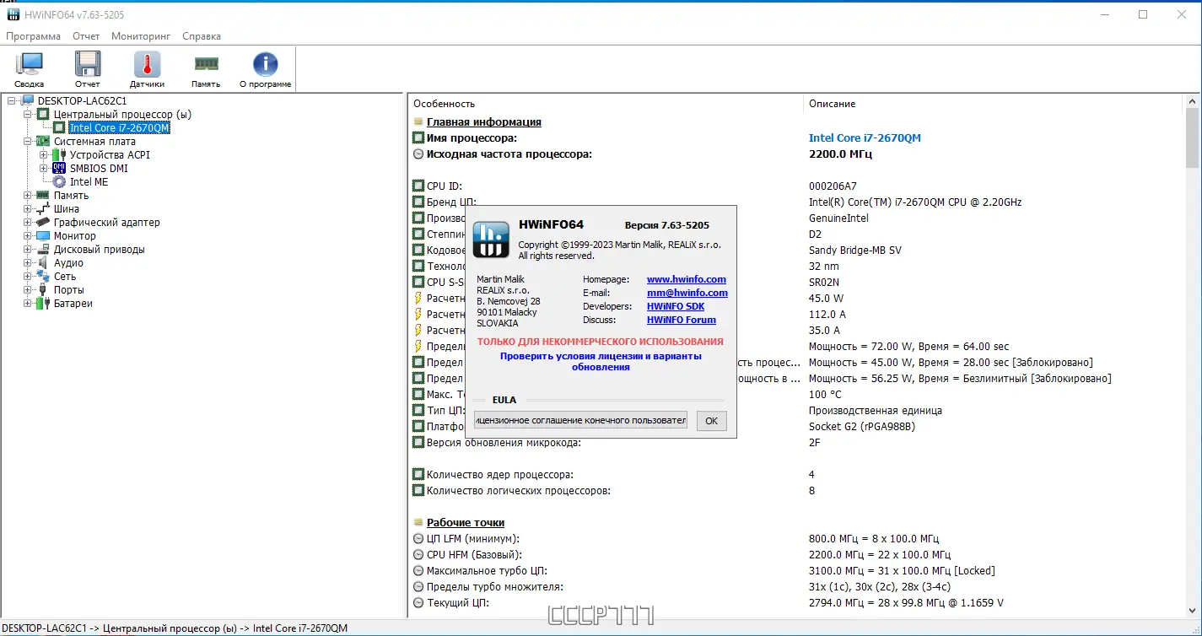The height and width of the screenshot is (636, 1202).
Task: Click the RAM icon beside Память tree node
Action: (44, 196)
